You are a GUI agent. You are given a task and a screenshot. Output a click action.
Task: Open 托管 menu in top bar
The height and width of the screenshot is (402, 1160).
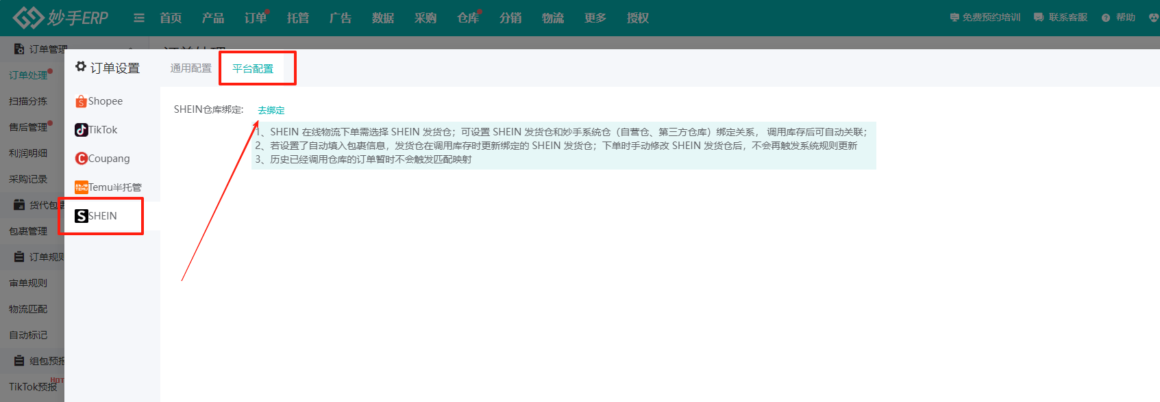point(298,18)
